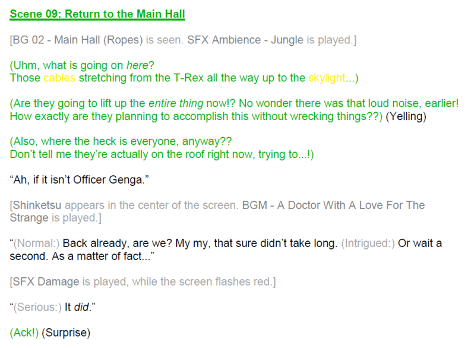Image resolution: width=468 pixels, height=348 pixels.
Task: Click the "(Serious:)" expression tag
Action: pyautogui.click(x=37, y=307)
